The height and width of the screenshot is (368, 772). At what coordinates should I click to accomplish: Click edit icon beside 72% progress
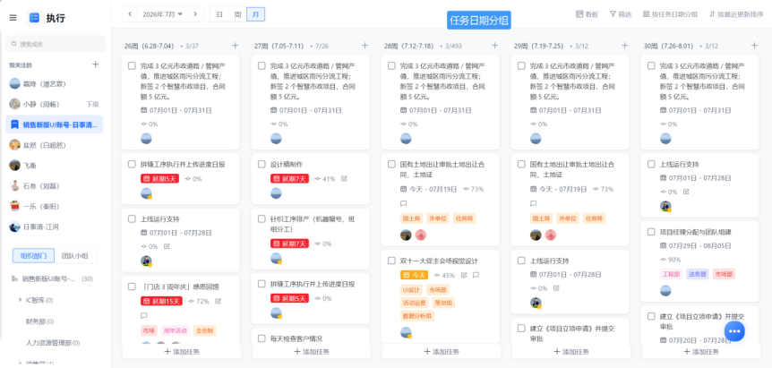(219, 301)
